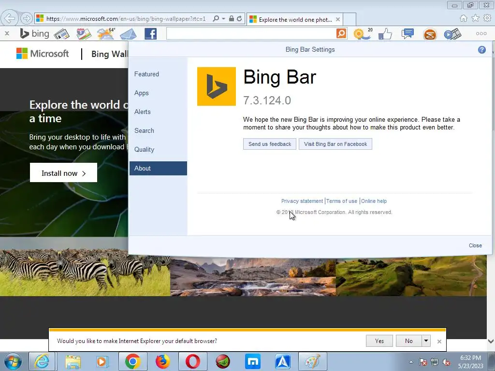
Task: Click the page scrollbar down arrow
Action: [491, 341]
